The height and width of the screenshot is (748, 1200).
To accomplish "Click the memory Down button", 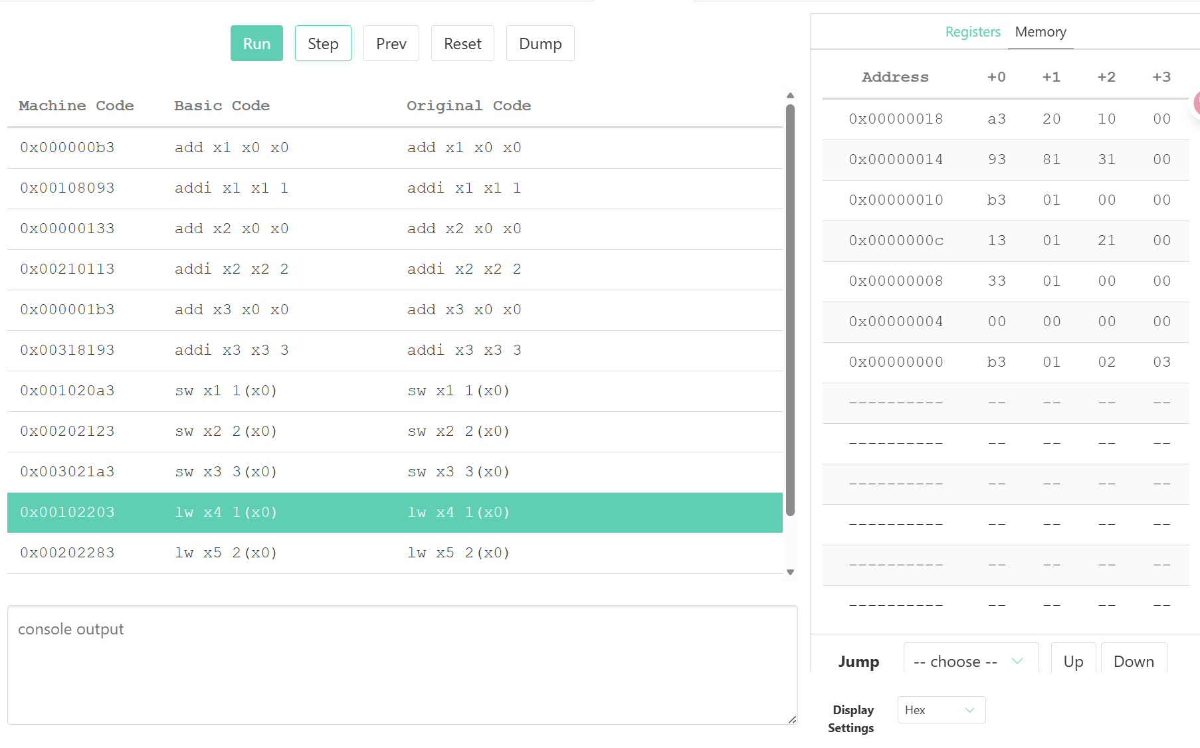I will point(1133,661).
